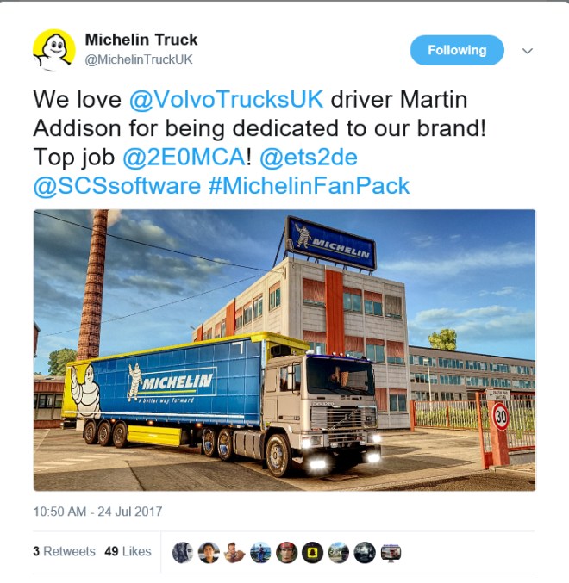This screenshot has height=583, width=569.
Task: Select the computer monitor liker avatar
Action: click(x=391, y=552)
